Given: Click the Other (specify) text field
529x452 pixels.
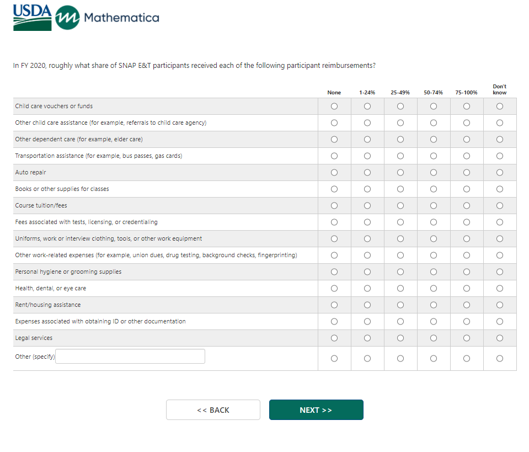Looking at the screenshot, I should pyautogui.click(x=130, y=357).
